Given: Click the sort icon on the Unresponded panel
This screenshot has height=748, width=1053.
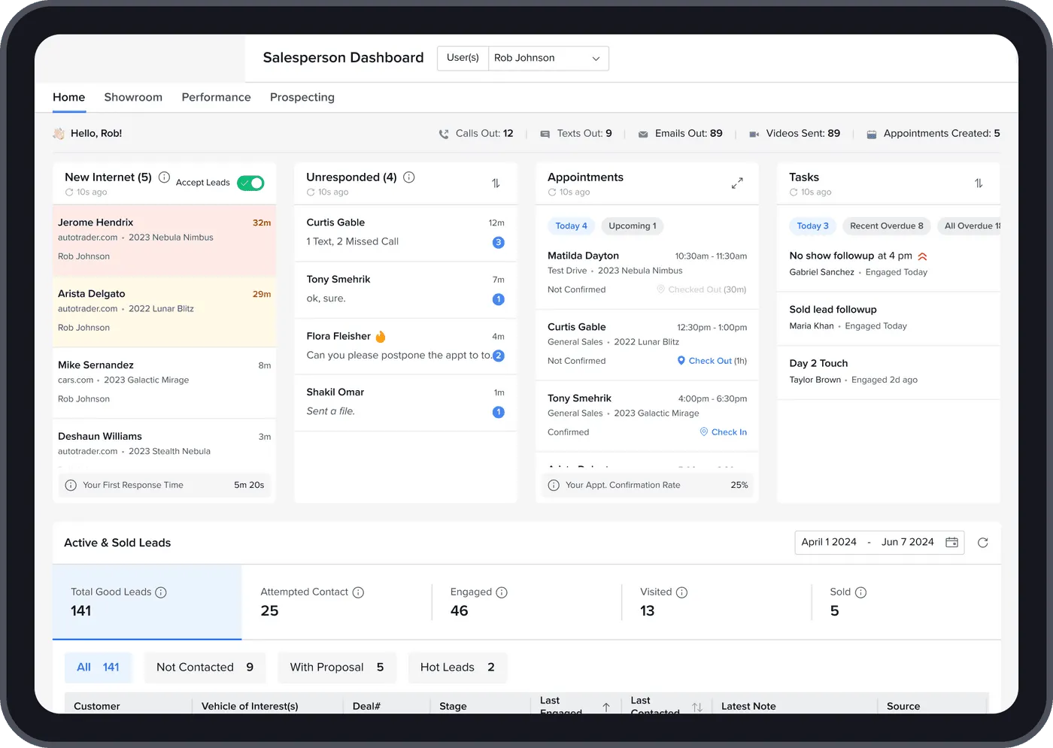Looking at the screenshot, I should pos(497,183).
